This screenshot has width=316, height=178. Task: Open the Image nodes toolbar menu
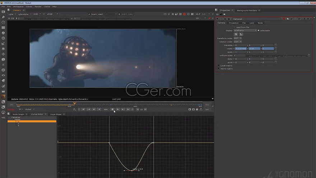pos(3,12)
